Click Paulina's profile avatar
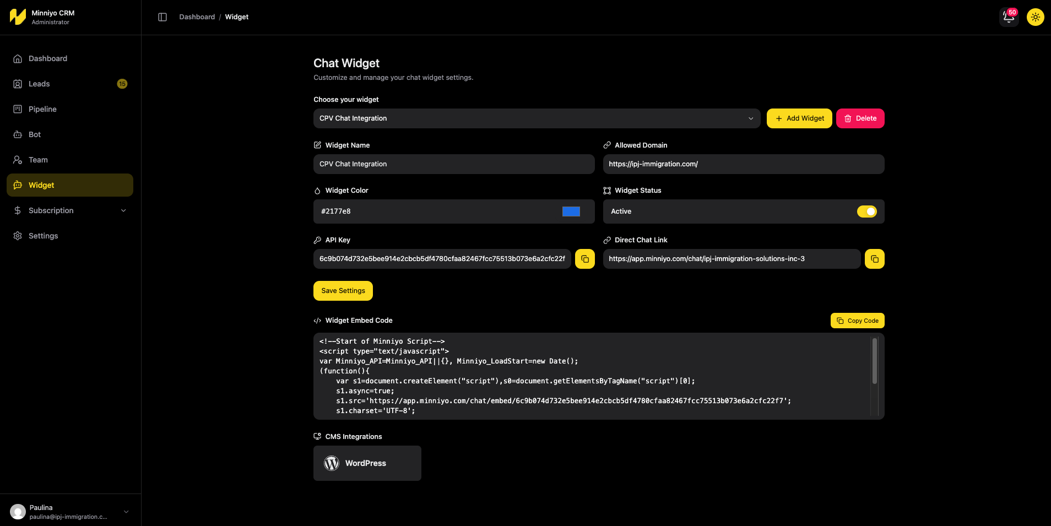 (x=18, y=512)
